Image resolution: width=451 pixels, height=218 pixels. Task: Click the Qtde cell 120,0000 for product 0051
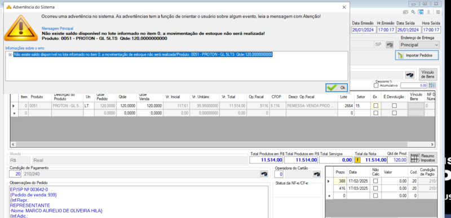[x=126, y=106]
